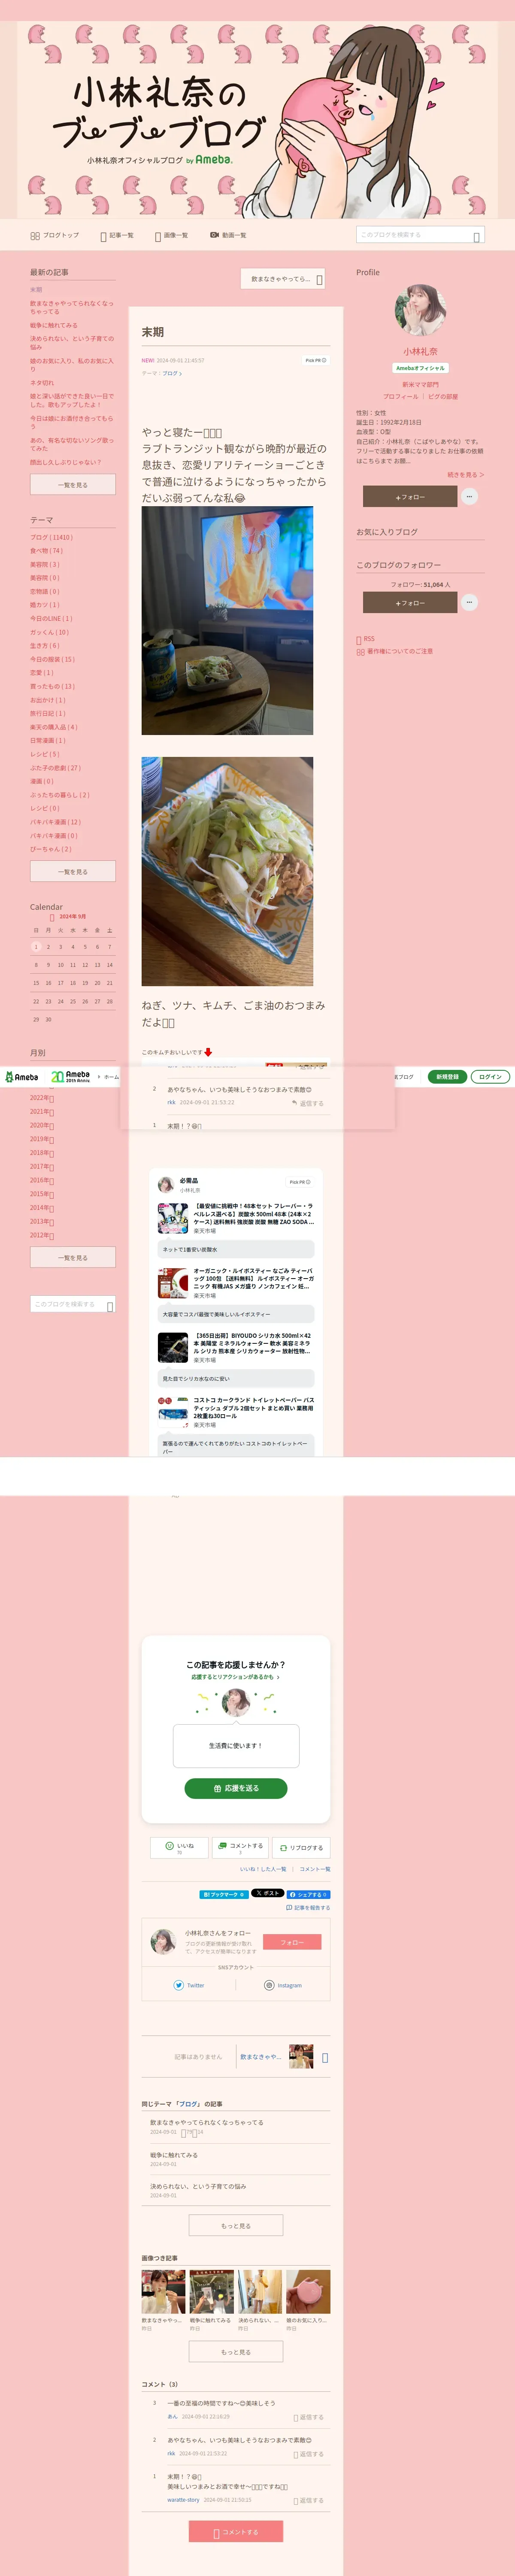Open 著作権についてのご注意 link
515x2576 pixels.
tap(395, 652)
